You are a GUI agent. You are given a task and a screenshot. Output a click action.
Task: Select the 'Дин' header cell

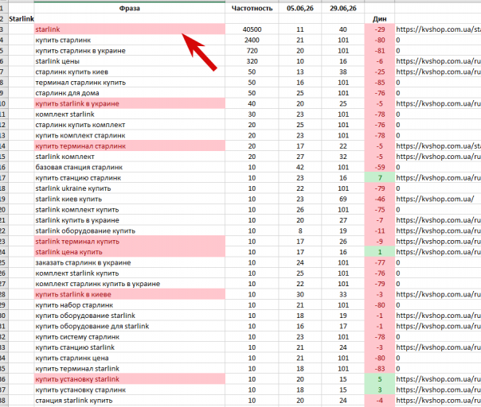[x=379, y=19]
